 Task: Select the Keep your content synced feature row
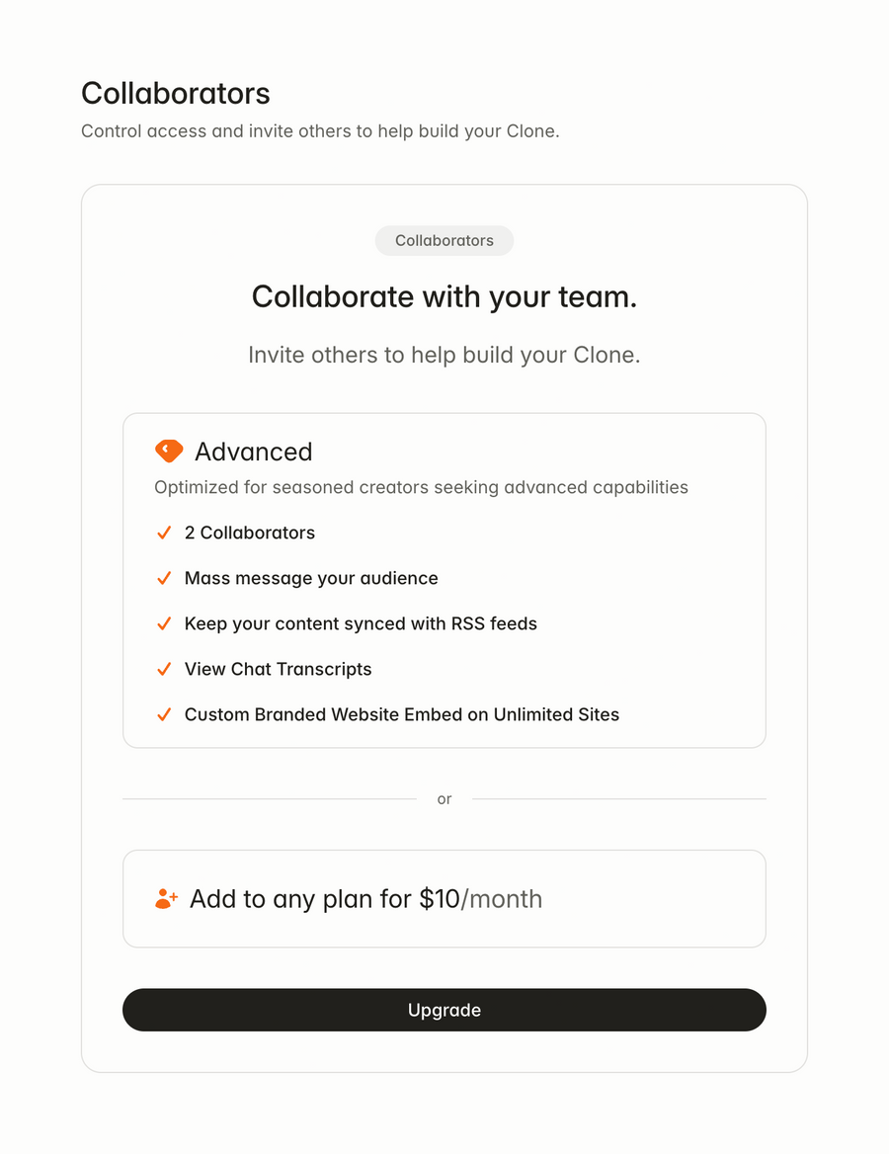361,623
